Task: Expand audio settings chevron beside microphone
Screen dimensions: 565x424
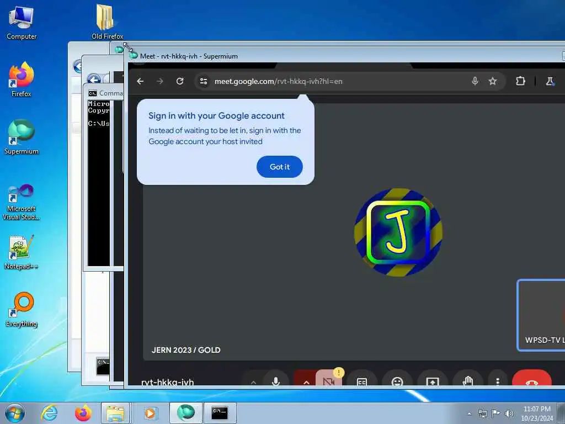Action: [254, 382]
